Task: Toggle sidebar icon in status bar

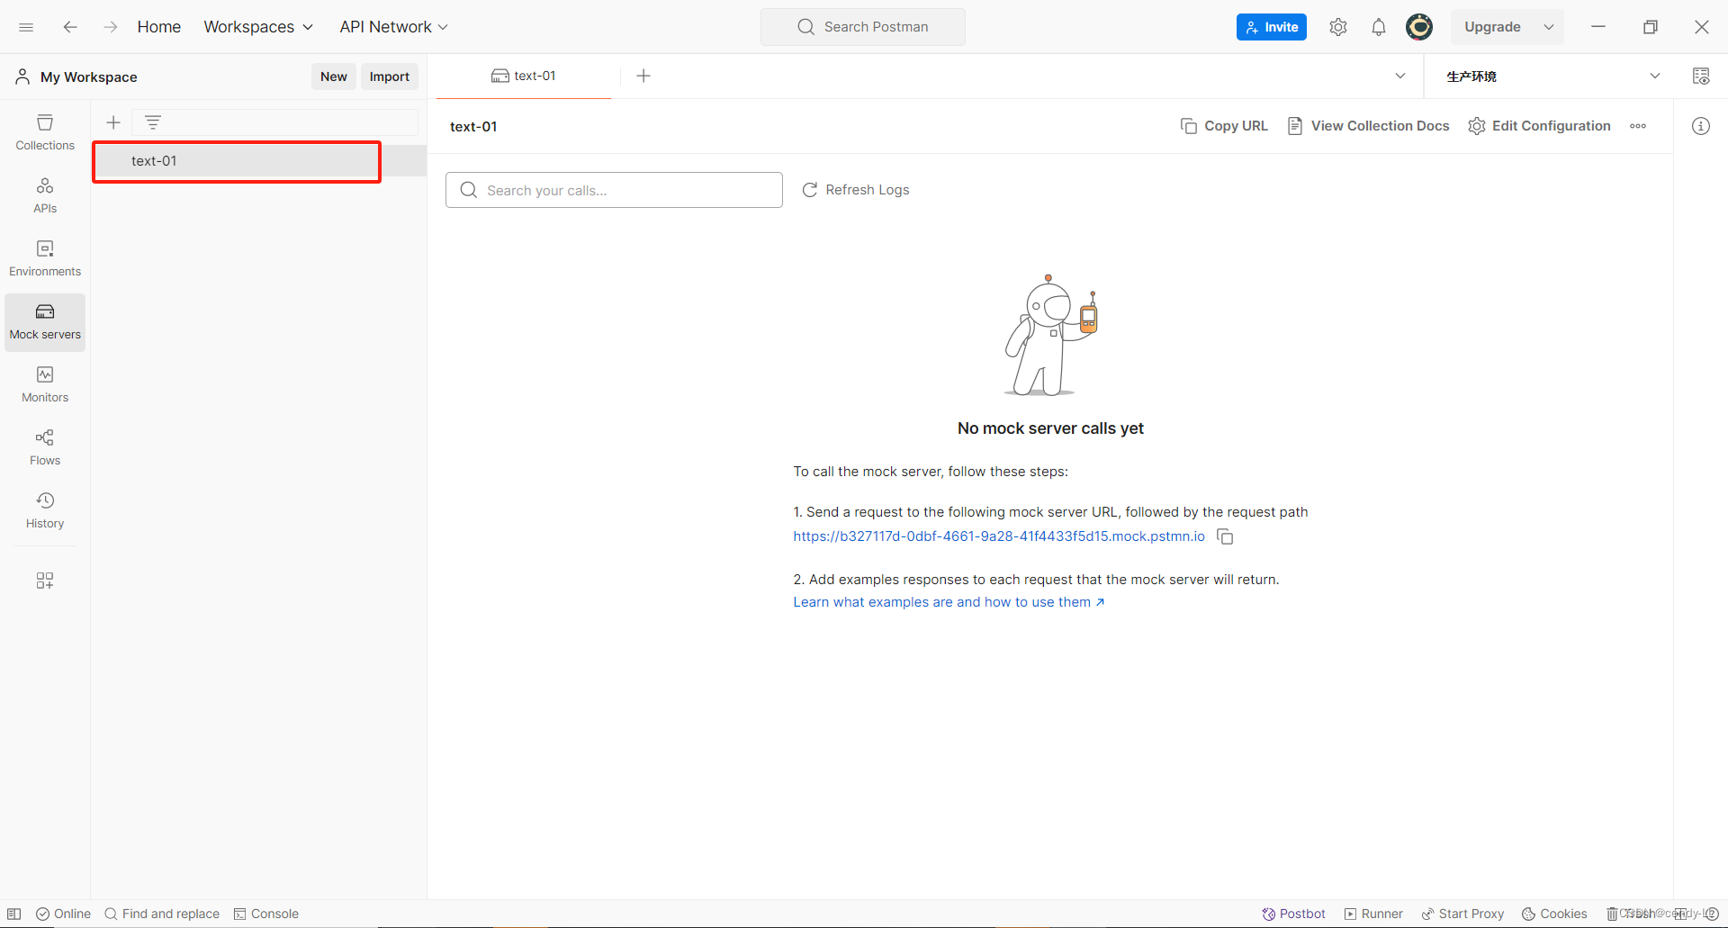Action: (14, 914)
